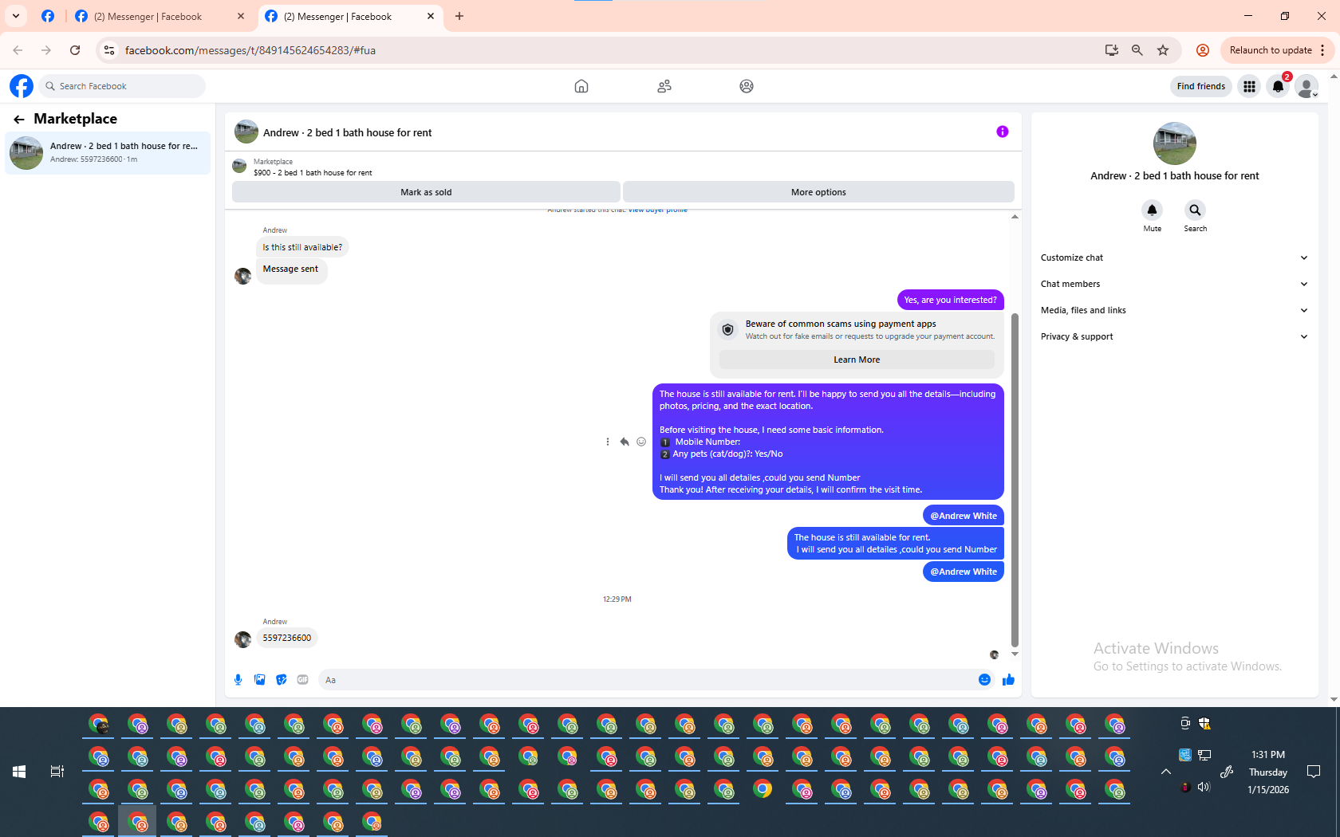The width and height of the screenshot is (1340, 837).
Task: Click More options button
Action: point(818,192)
